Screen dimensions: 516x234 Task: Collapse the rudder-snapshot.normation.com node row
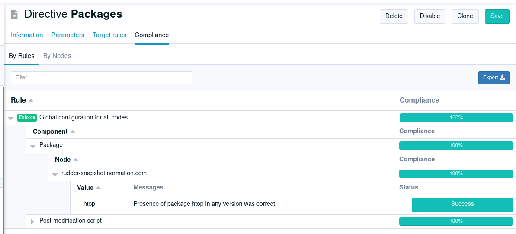pyautogui.click(x=54, y=174)
